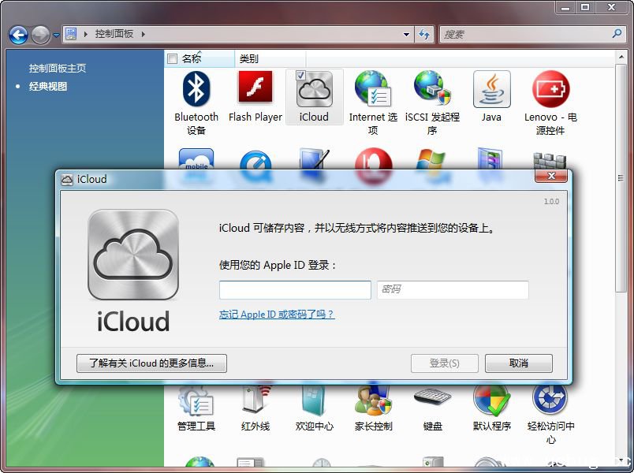Screen dimensions: 634x473
Task: Click 忘记 Apple ID 或密码了吗 link
Action: (277, 314)
